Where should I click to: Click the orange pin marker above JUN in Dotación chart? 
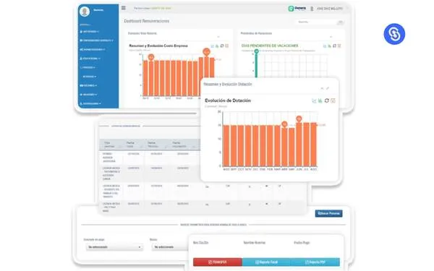(x=299, y=119)
